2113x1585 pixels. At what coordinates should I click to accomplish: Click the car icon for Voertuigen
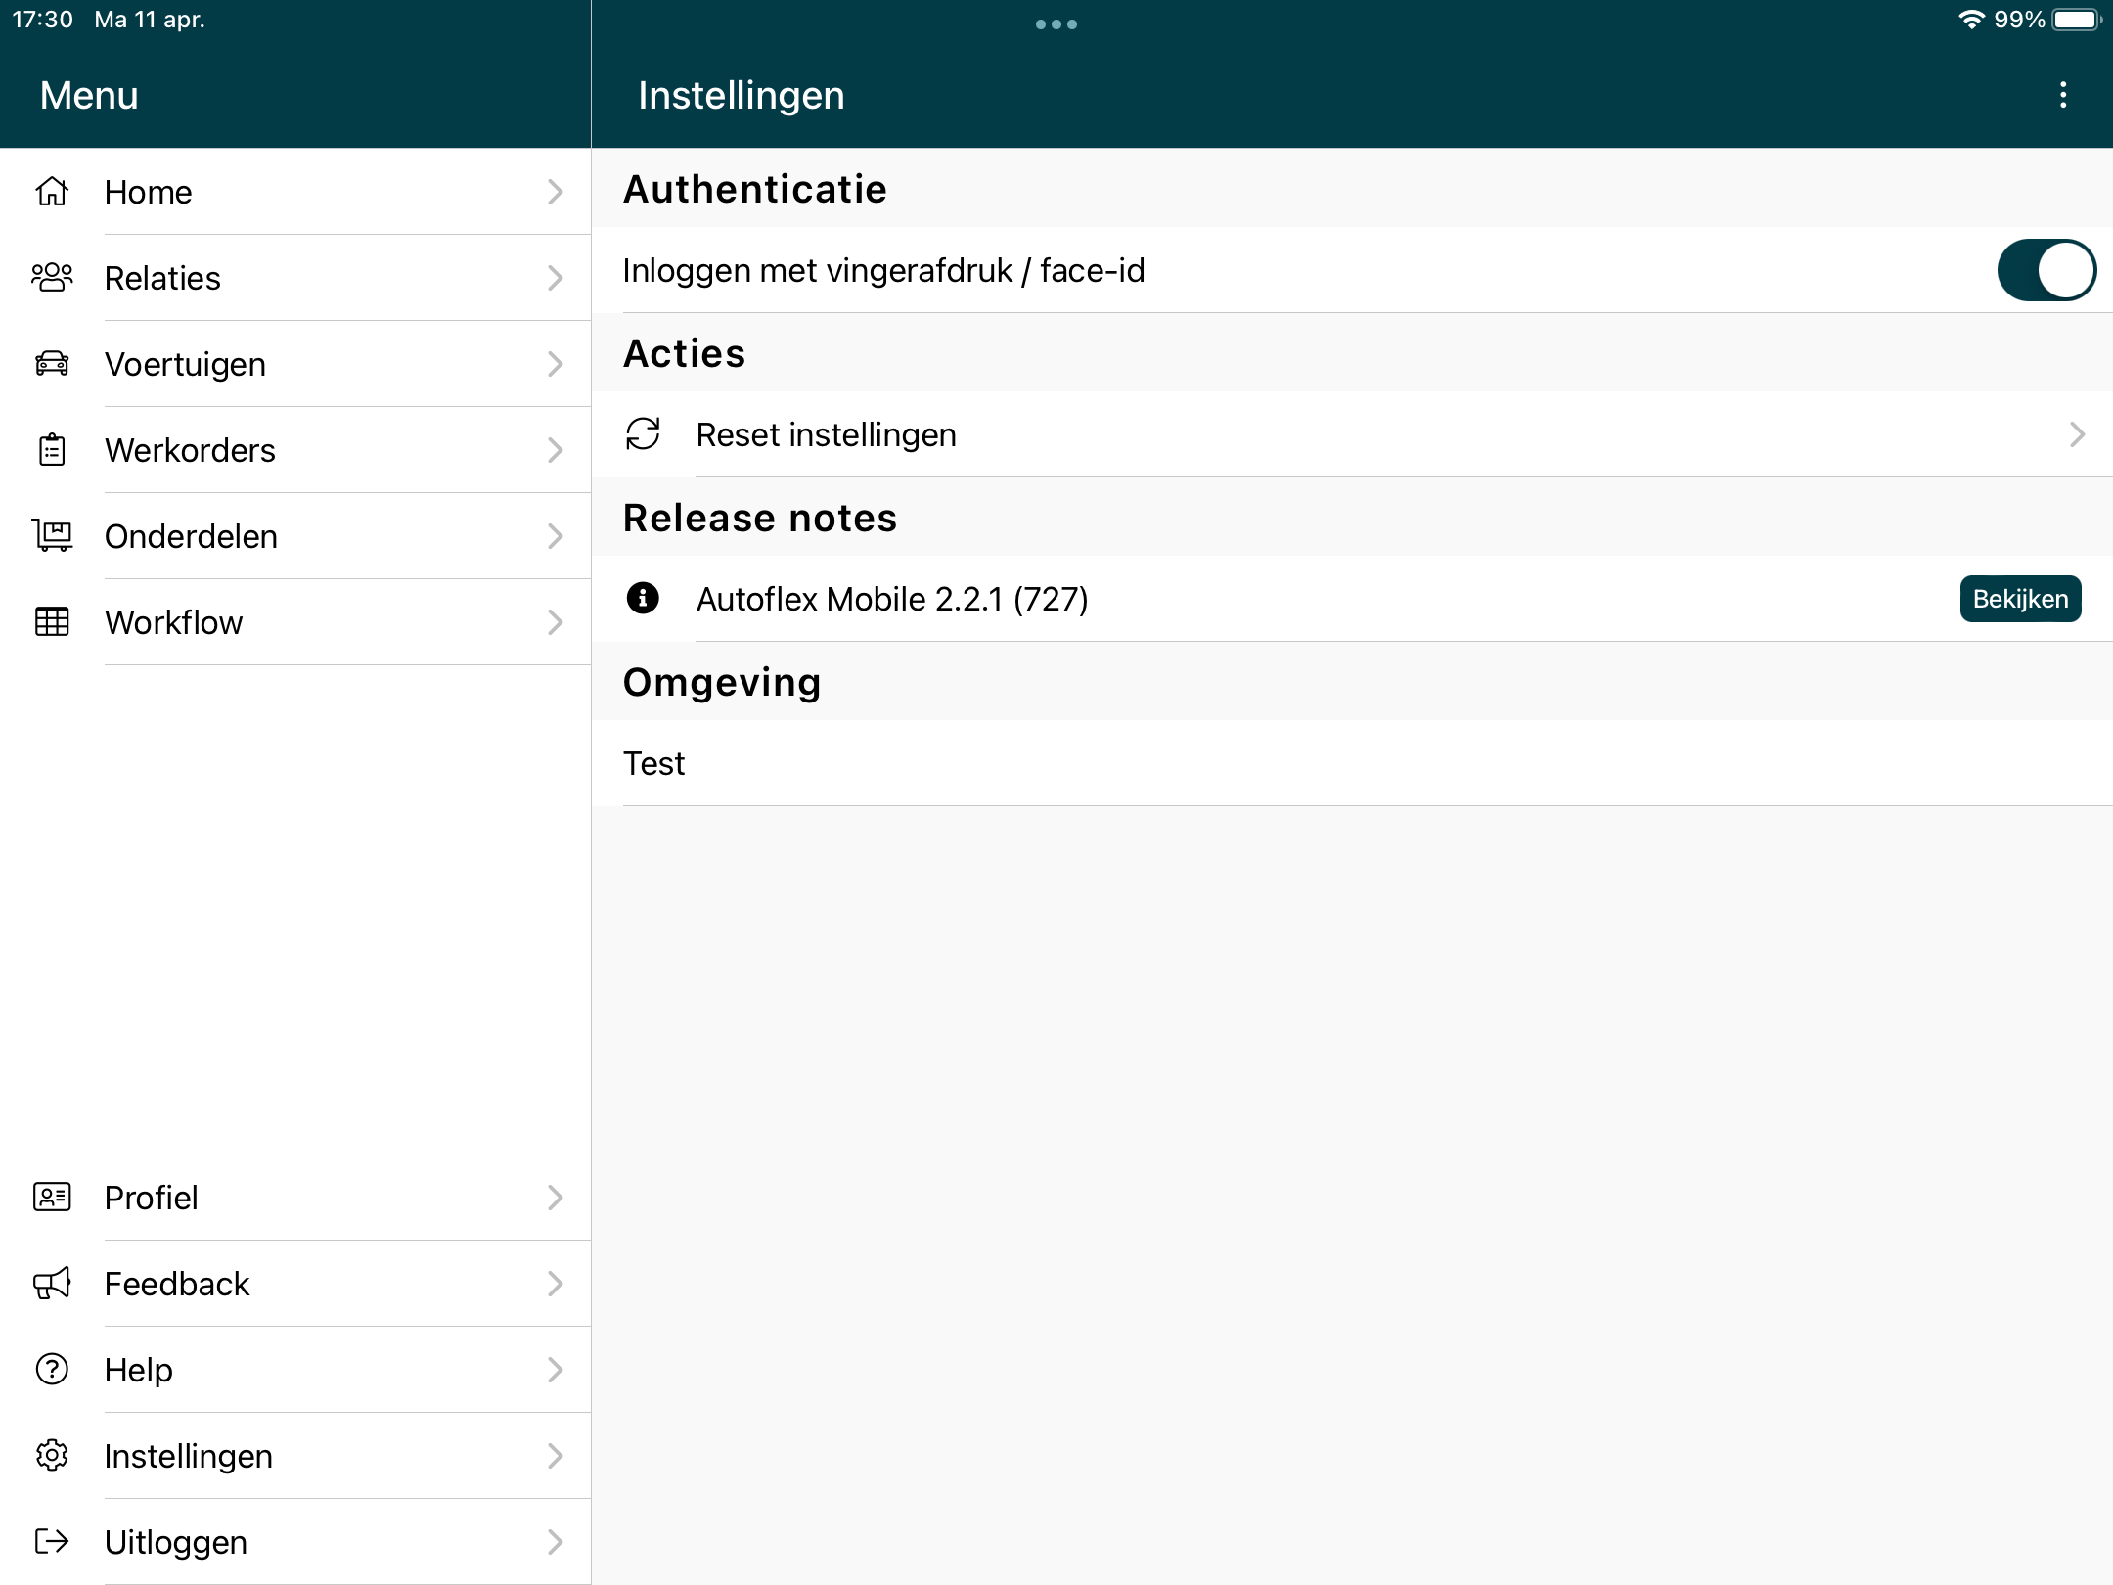click(x=52, y=364)
